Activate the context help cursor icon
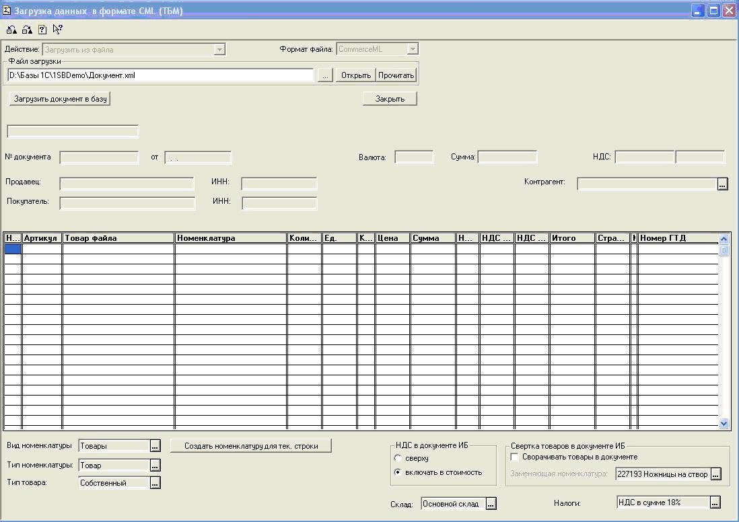Screen dimensions: 739x522 coord(57,30)
